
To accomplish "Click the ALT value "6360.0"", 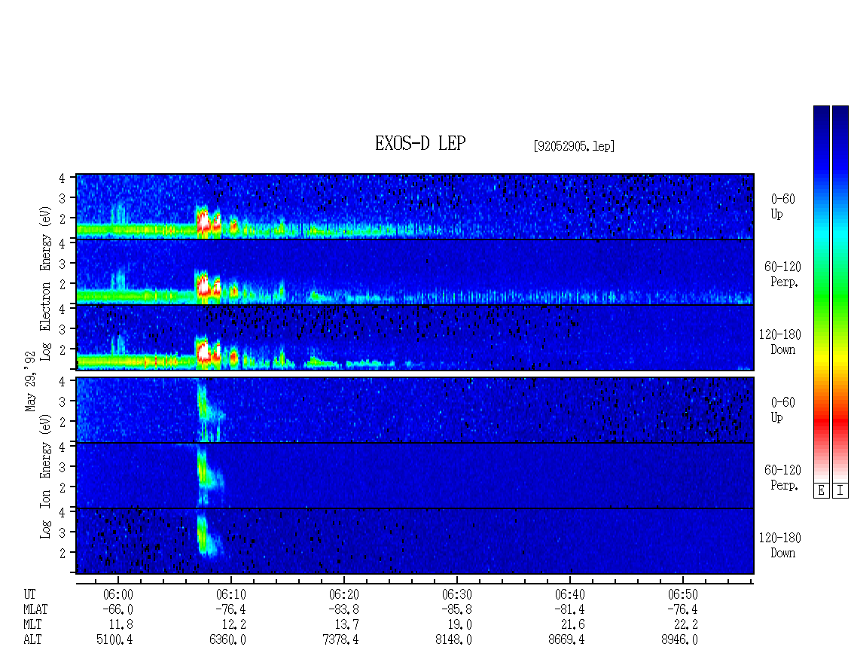I will 227,640.
